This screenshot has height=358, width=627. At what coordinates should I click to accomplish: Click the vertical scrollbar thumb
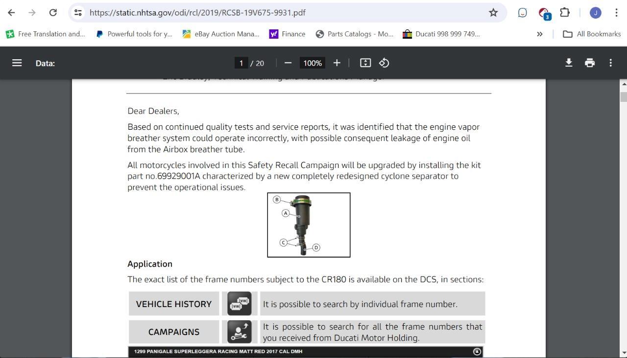624,96
